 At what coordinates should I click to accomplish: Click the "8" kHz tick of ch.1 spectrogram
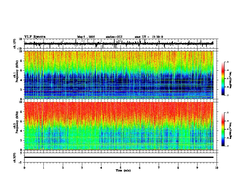(21, 61)
